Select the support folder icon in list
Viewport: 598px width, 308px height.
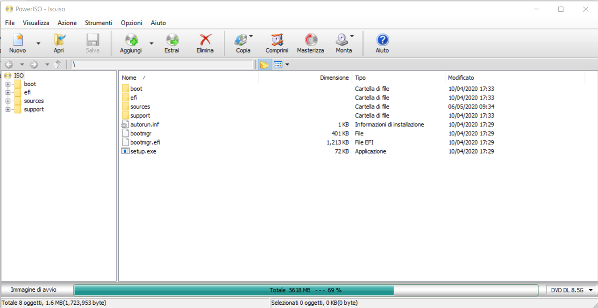(x=125, y=115)
